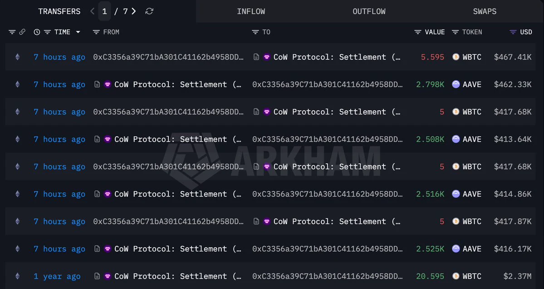Click AAVE token label in 2.525K row
Viewport: 544px width, 289px height.
(x=472, y=249)
